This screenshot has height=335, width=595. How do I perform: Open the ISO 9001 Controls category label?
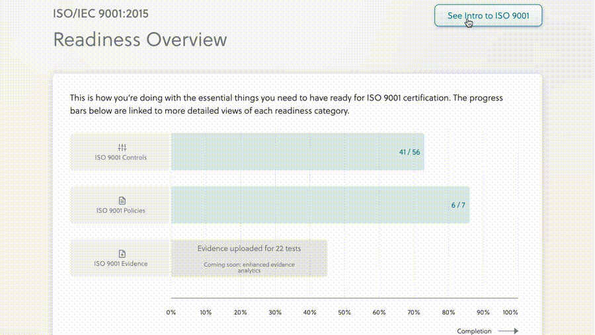pos(122,158)
